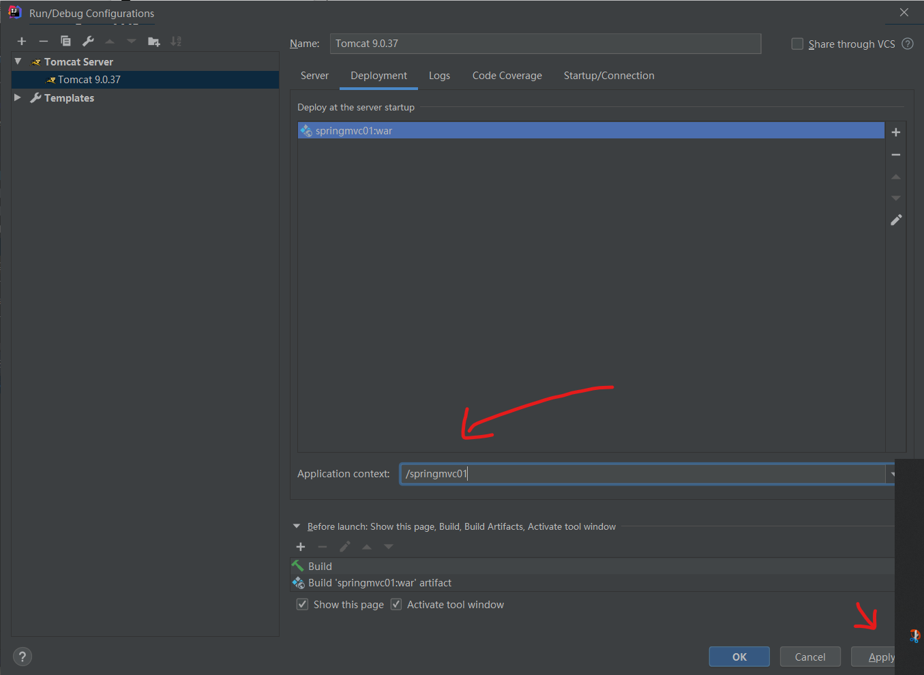Click the Cancel button
This screenshot has height=675, width=924.
click(x=810, y=657)
